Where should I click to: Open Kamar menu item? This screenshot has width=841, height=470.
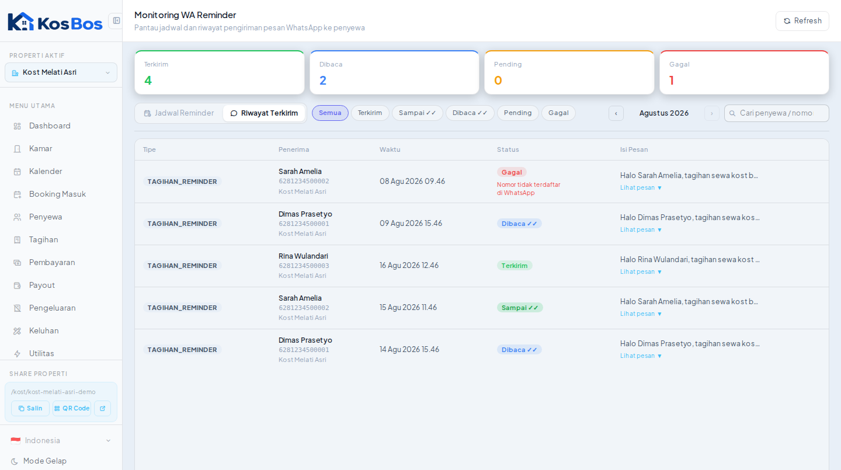(61, 149)
